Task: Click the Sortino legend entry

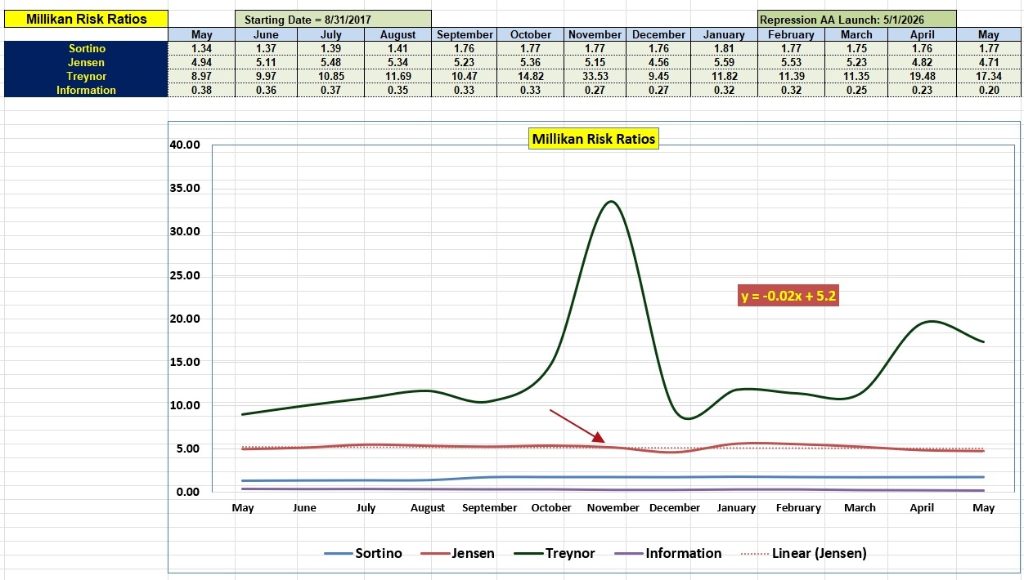Action: pyautogui.click(x=363, y=553)
